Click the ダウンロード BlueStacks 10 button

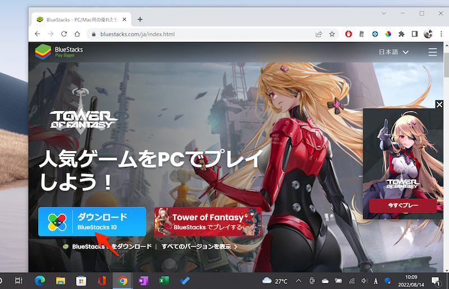coord(92,222)
